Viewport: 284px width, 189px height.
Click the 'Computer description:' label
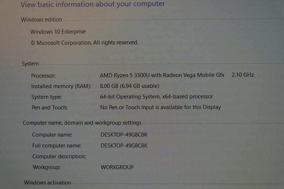tap(59, 157)
